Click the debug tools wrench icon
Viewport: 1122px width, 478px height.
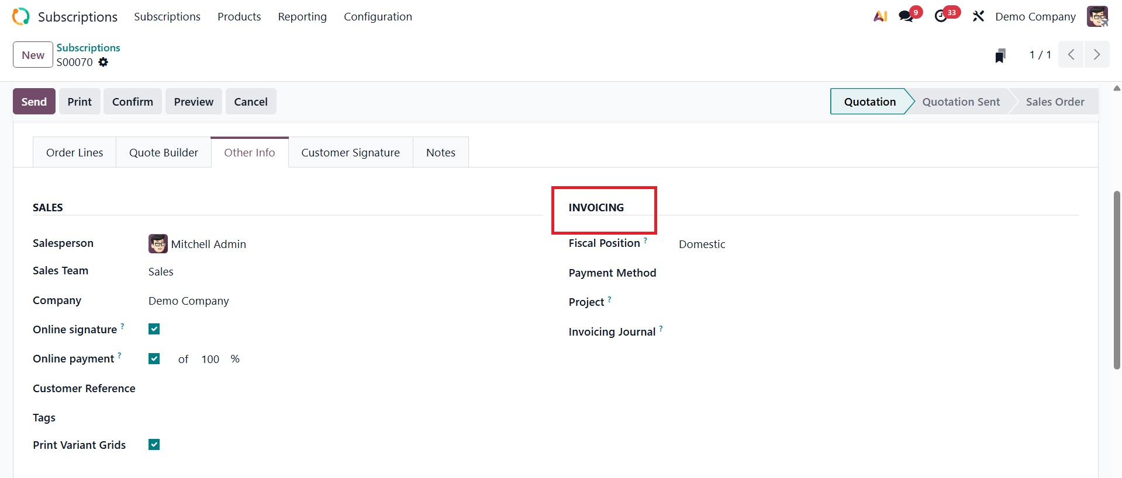[x=978, y=16]
